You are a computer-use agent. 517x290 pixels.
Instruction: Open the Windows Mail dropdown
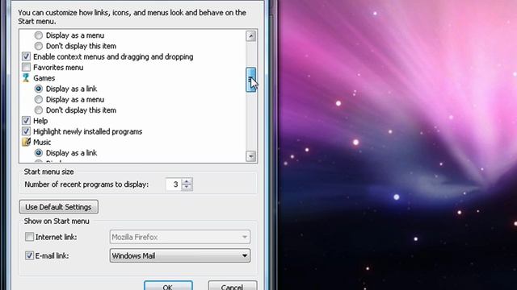click(179, 255)
